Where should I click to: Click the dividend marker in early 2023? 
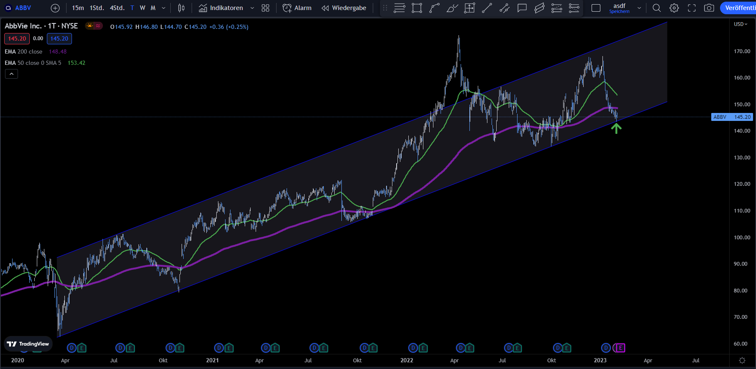606,348
